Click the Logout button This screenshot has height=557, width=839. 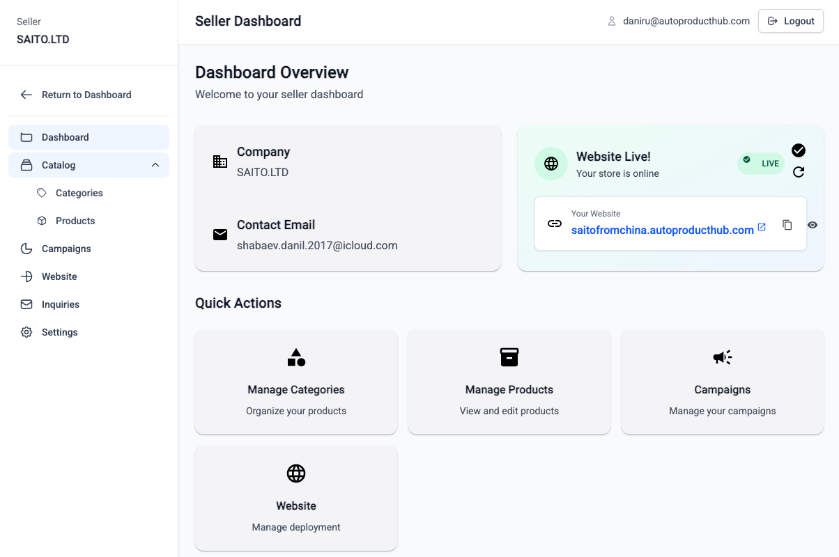[790, 21]
